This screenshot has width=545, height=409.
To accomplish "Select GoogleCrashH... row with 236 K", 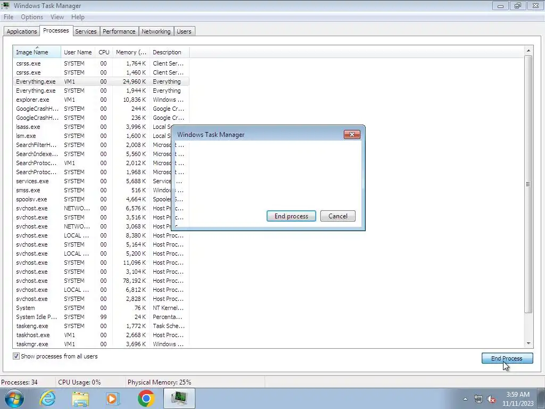I will point(101,118).
